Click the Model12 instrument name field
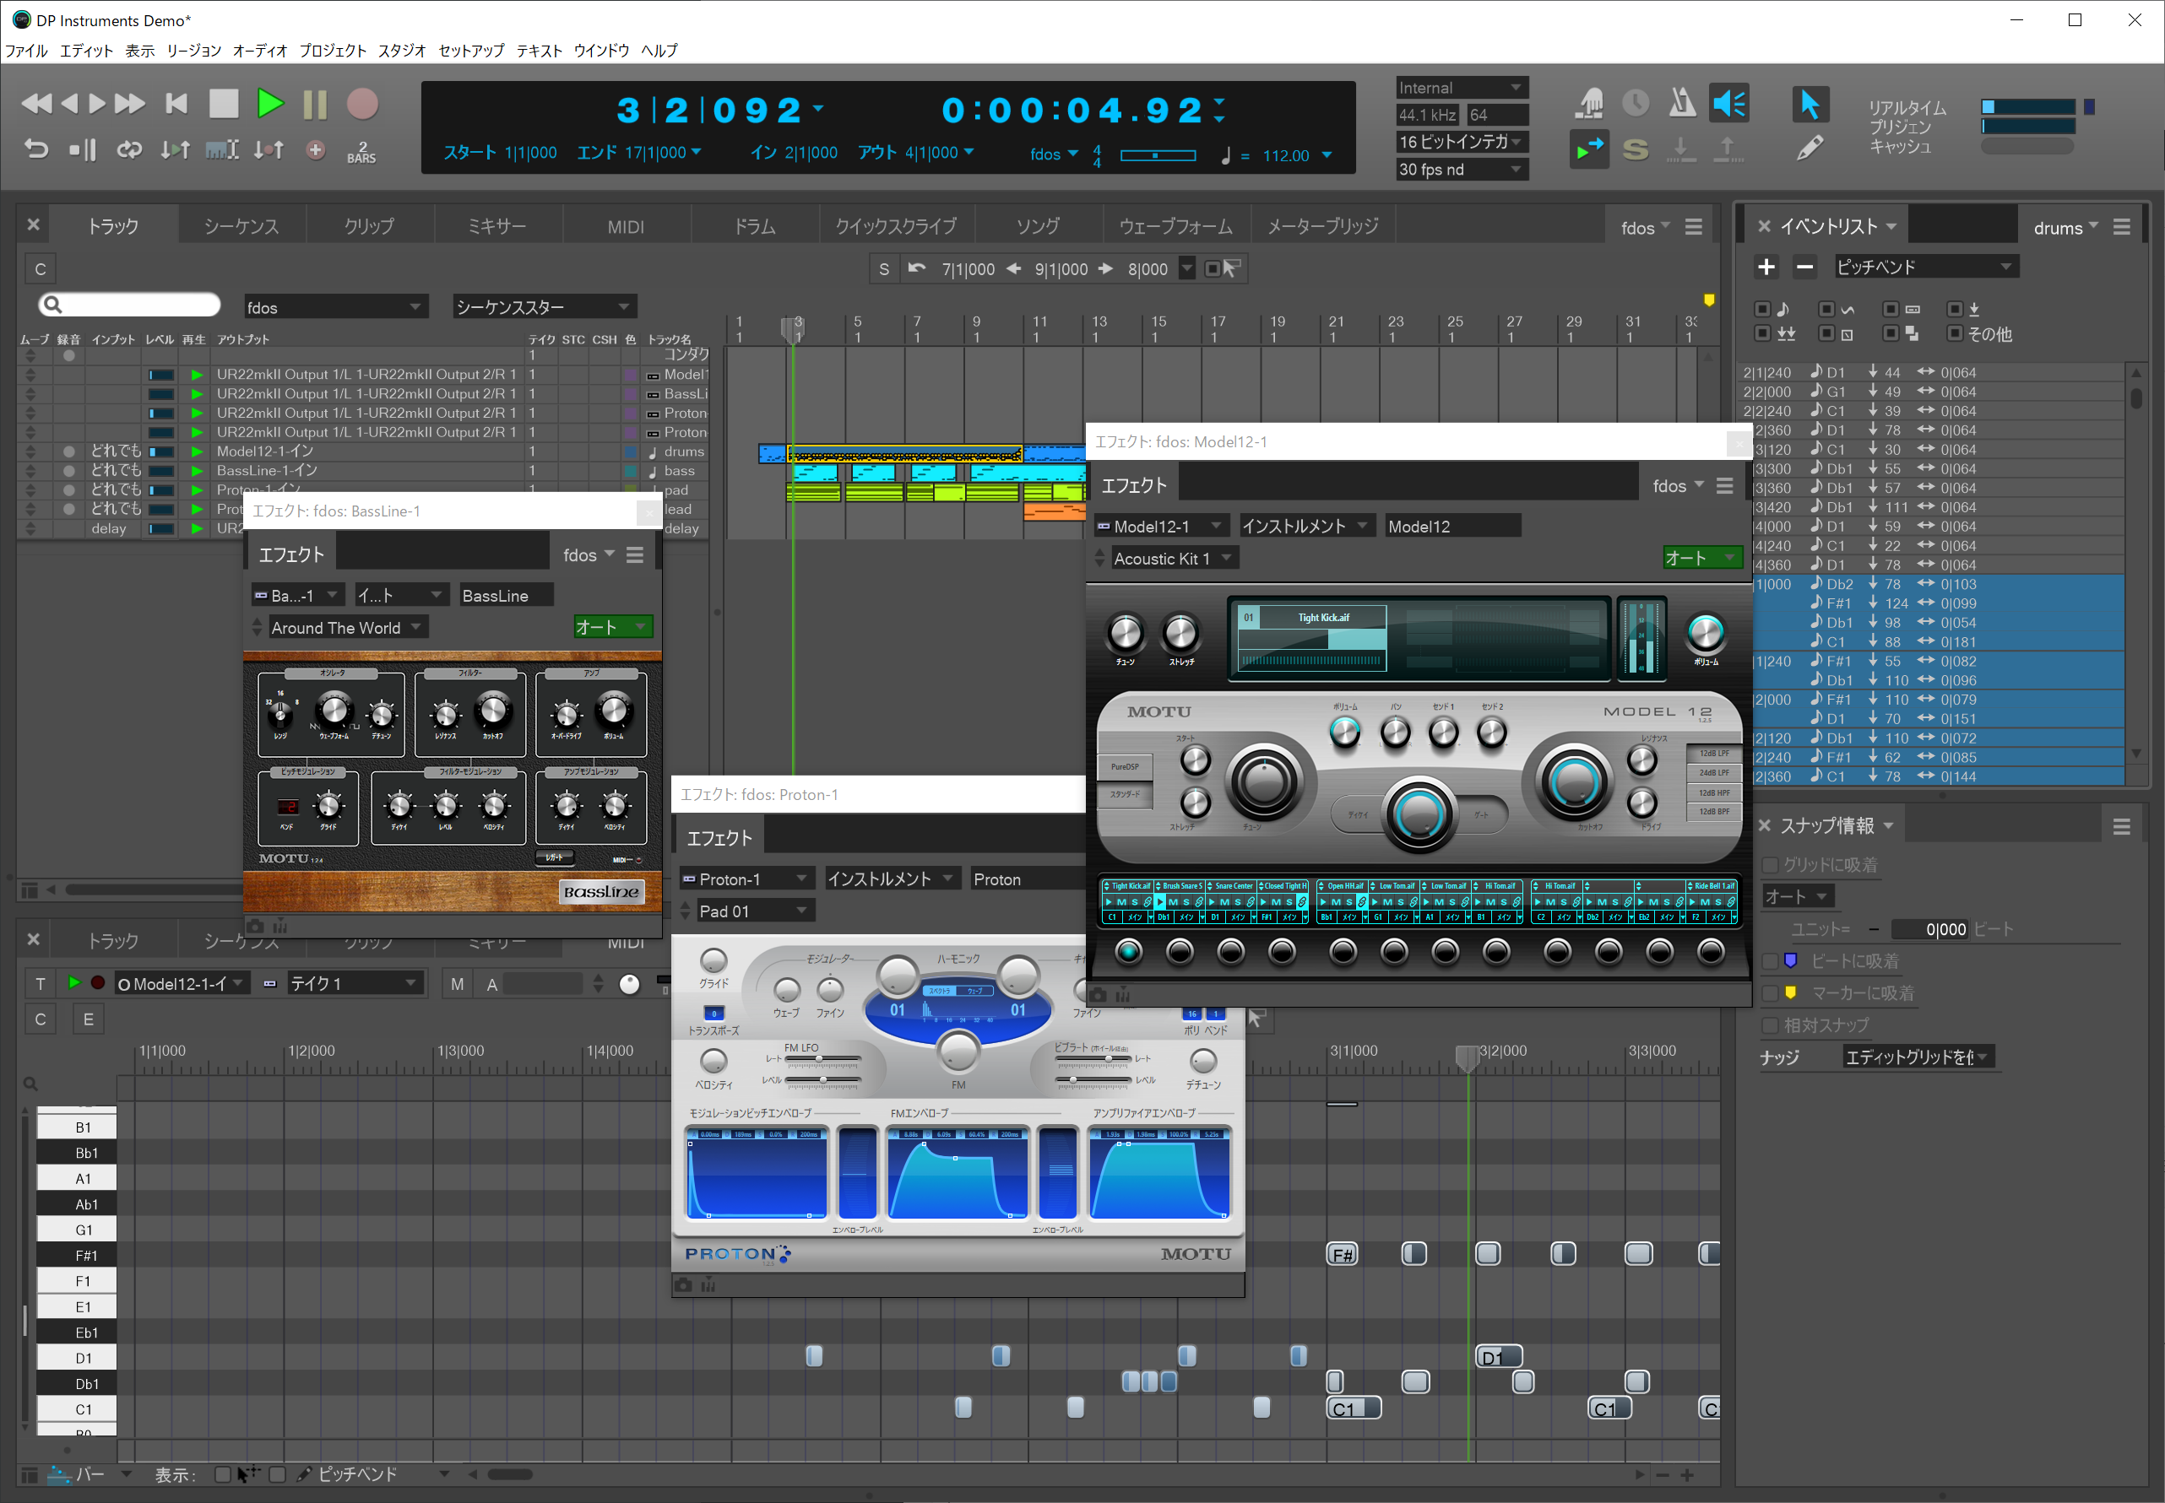This screenshot has height=1503, width=2165. click(x=1452, y=527)
